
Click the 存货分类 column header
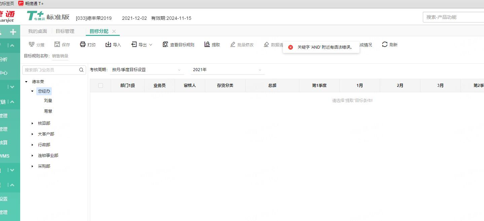click(225, 86)
